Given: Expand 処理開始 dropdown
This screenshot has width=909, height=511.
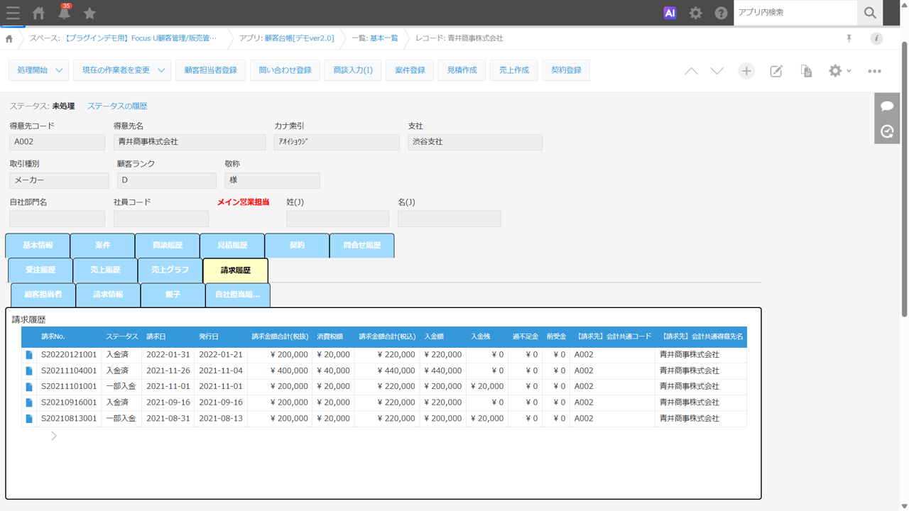Looking at the screenshot, I should pyautogui.click(x=39, y=70).
